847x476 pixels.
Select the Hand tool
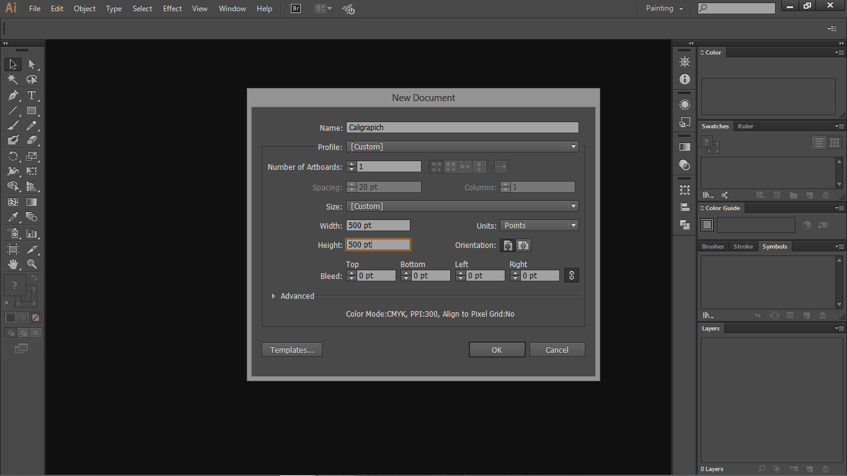[13, 265]
